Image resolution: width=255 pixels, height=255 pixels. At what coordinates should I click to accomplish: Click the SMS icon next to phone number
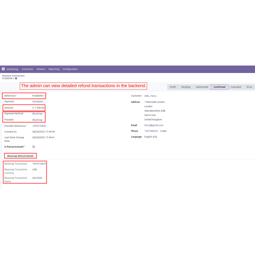click(163, 131)
